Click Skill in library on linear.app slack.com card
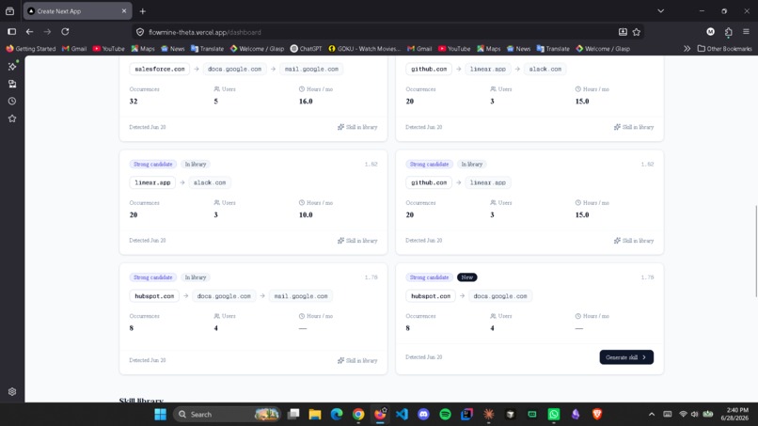 (x=357, y=241)
